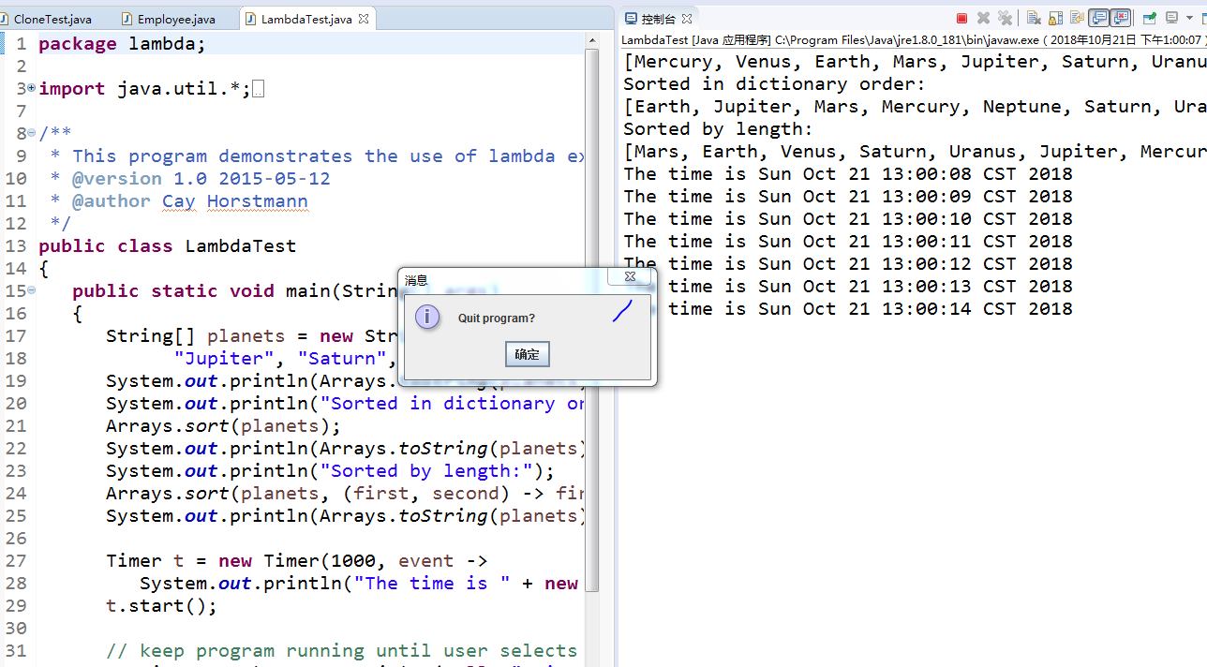The image size is (1207, 667).
Task: Click the editor vertical scrollbar
Action: (x=592, y=319)
